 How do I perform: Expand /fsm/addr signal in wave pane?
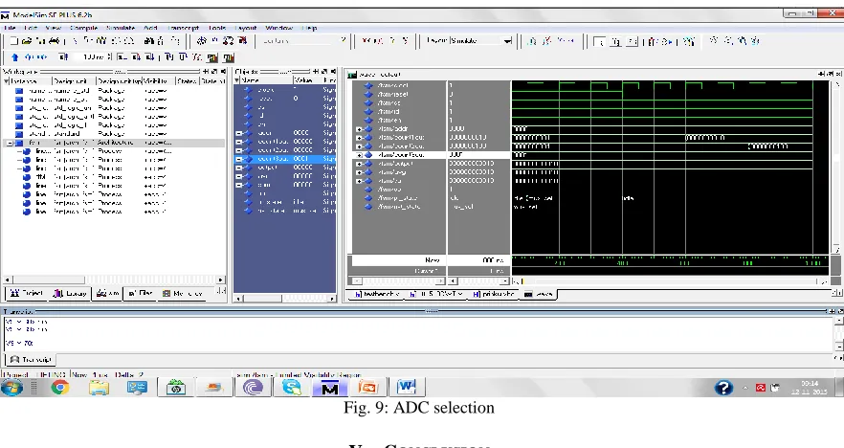click(360, 129)
